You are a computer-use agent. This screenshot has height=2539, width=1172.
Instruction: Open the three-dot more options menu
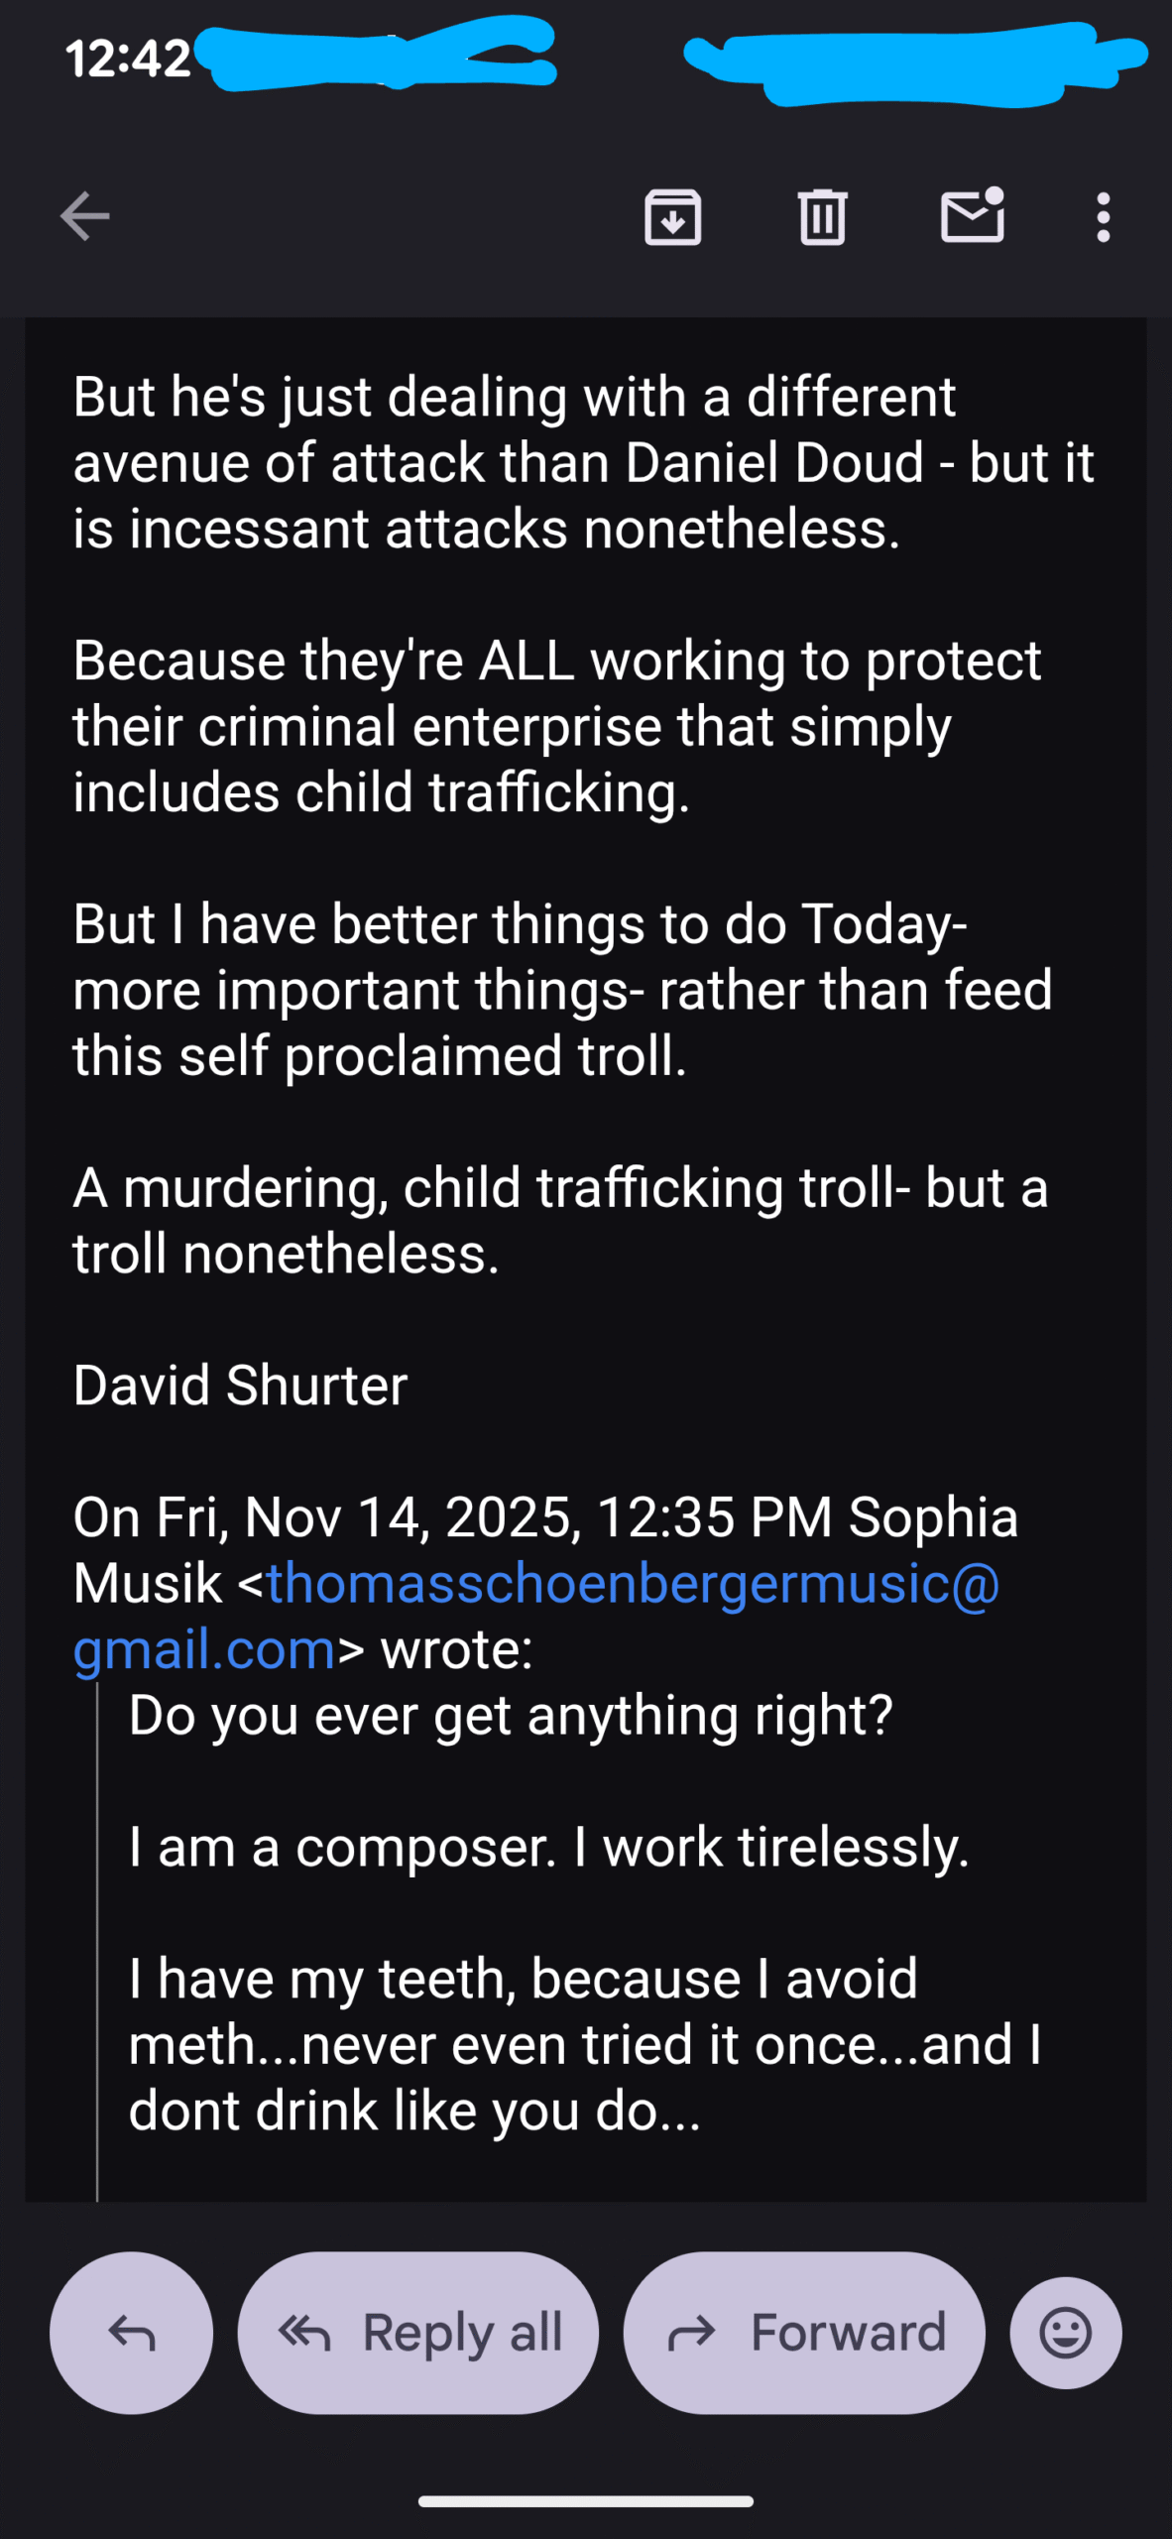pyautogui.click(x=1103, y=216)
